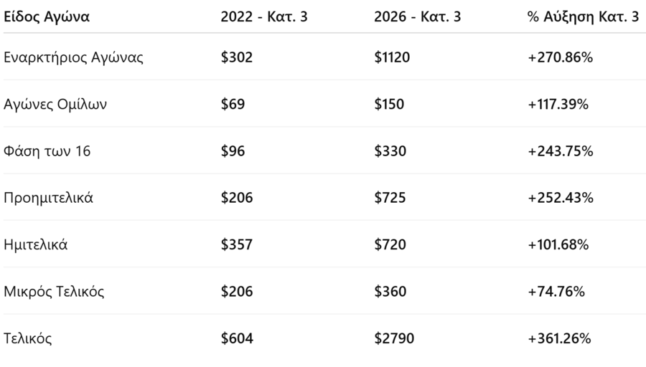The height and width of the screenshot is (367, 646).
Task: Click the '% Αύξηση Κατ. 3' column header
Action: [x=582, y=17]
